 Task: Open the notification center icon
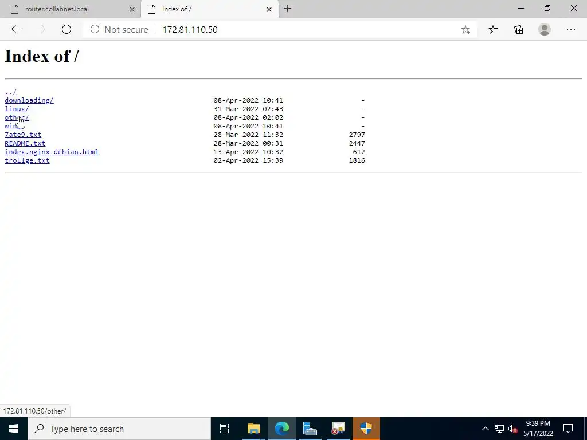pyautogui.click(x=568, y=429)
